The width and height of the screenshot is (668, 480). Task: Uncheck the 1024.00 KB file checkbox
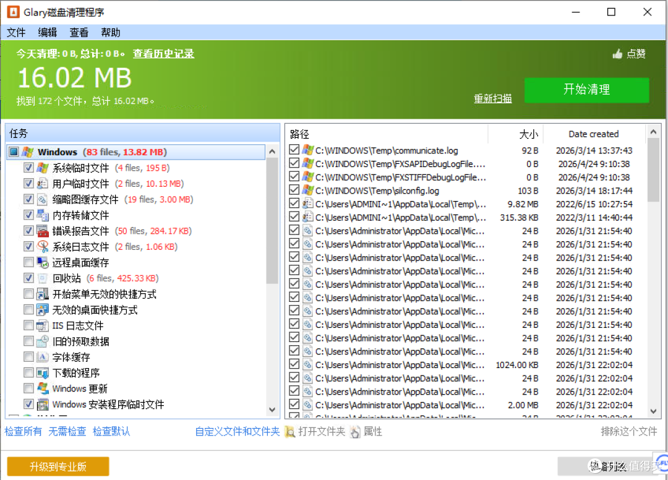point(294,364)
